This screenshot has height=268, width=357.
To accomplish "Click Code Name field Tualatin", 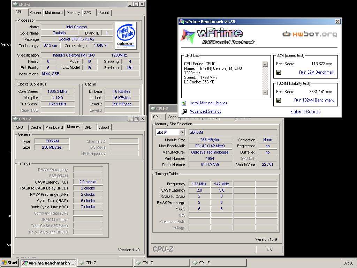I will tap(59, 33).
